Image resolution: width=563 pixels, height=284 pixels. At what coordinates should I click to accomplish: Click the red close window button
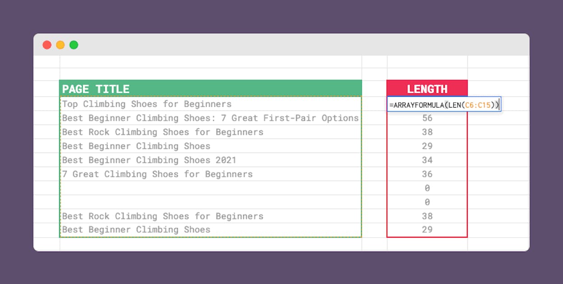47,45
